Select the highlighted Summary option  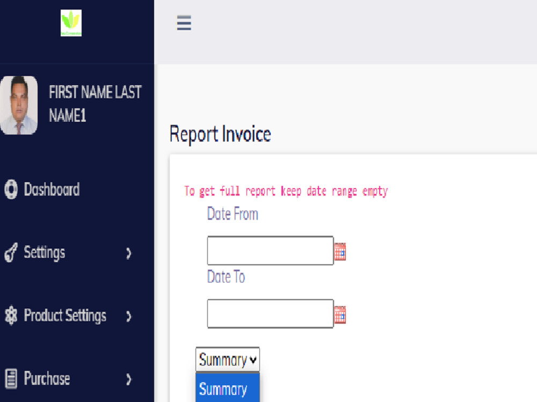click(228, 389)
